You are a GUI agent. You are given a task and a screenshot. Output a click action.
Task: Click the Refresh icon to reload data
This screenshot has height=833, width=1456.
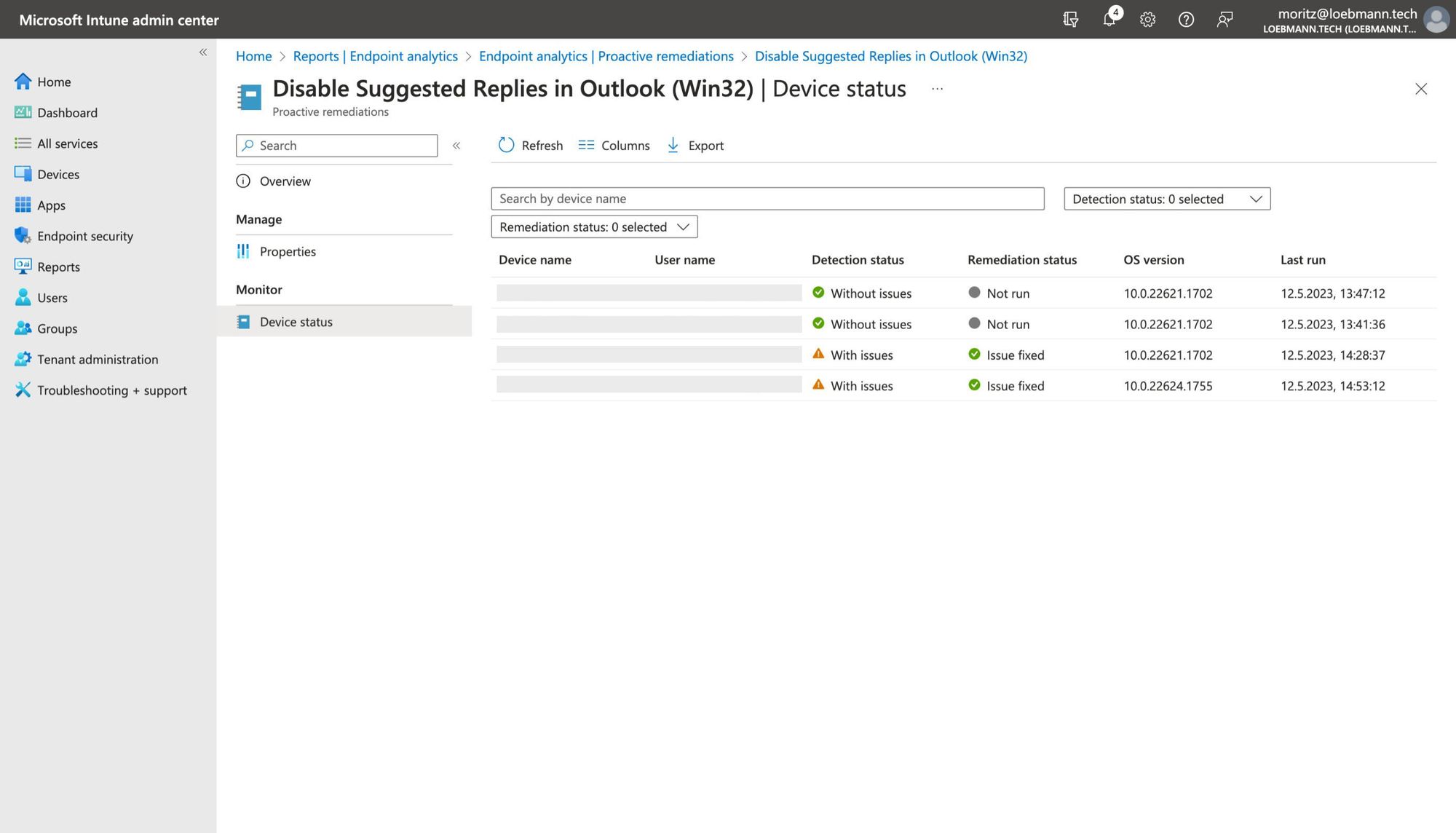coord(507,145)
